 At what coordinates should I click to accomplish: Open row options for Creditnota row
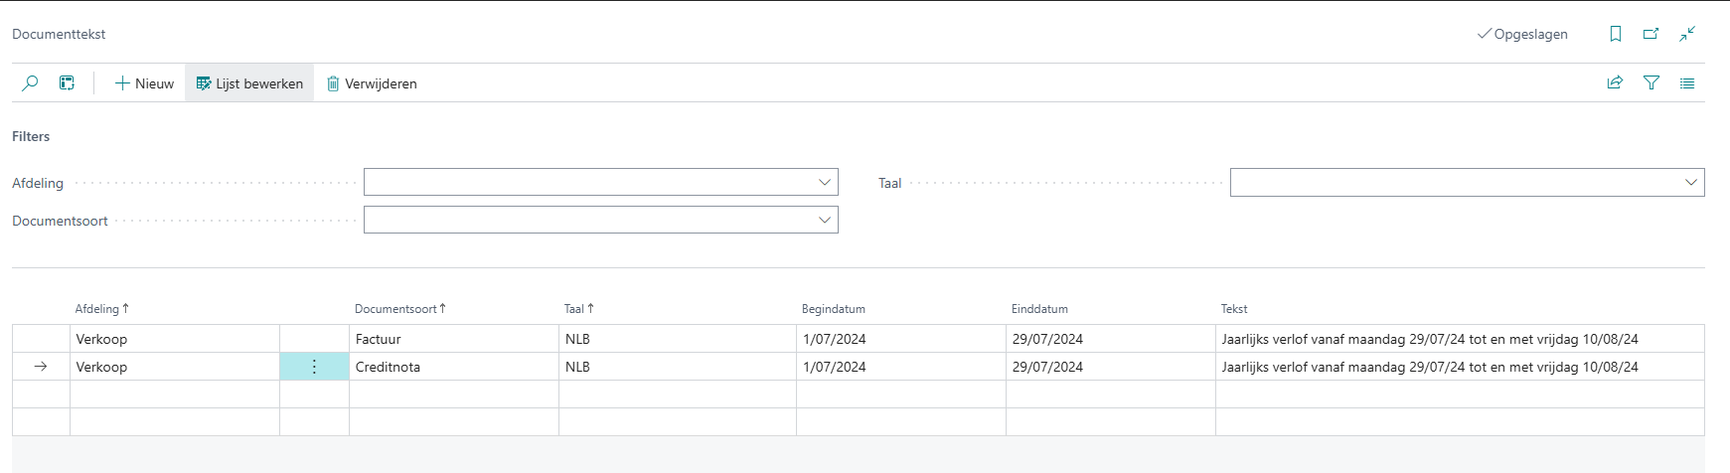pyautogui.click(x=314, y=367)
